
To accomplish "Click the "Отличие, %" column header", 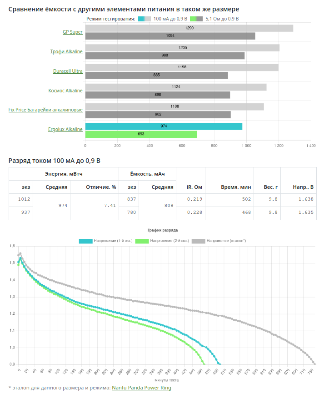I will 95,187.
